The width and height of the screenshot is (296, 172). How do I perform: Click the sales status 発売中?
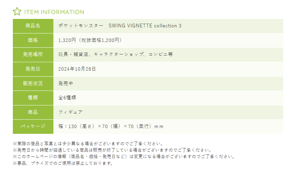pyautogui.click(x=66, y=83)
